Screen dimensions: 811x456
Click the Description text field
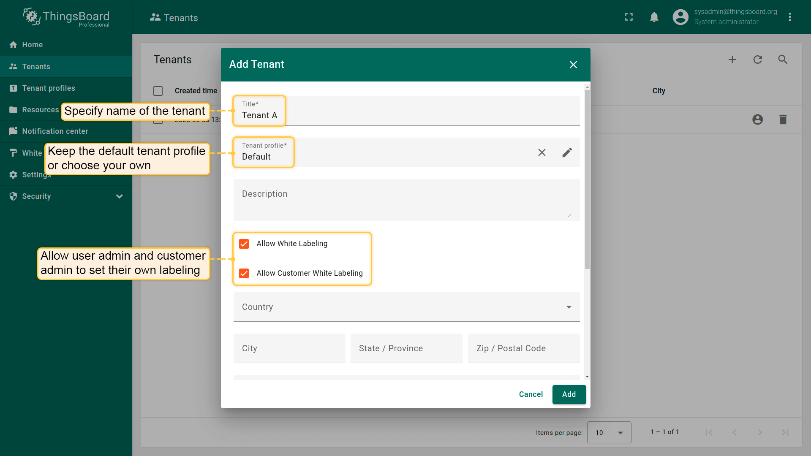coord(406,200)
